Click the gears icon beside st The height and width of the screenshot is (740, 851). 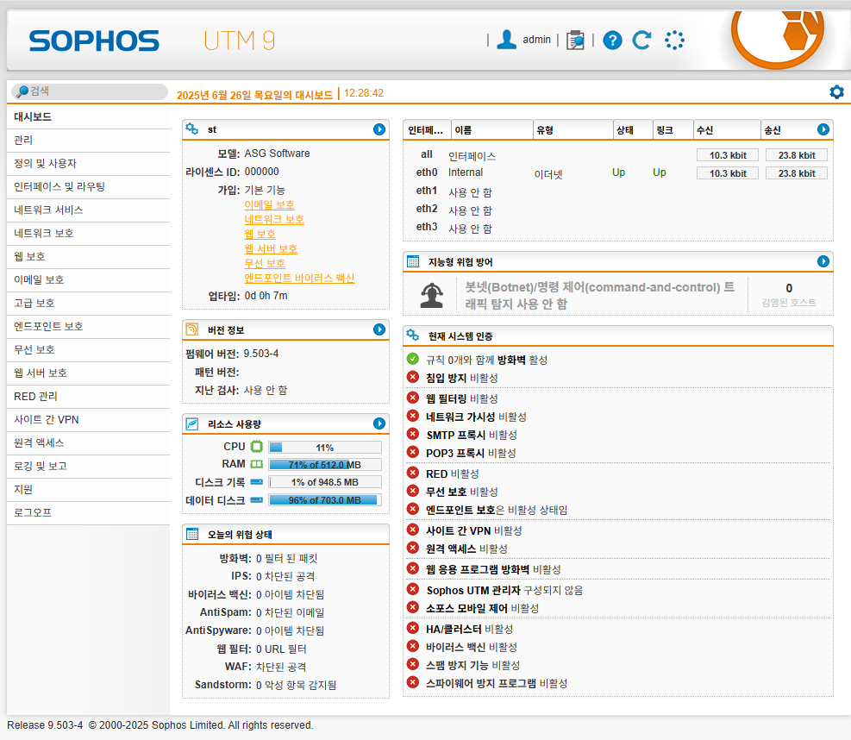pyautogui.click(x=191, y=129)
